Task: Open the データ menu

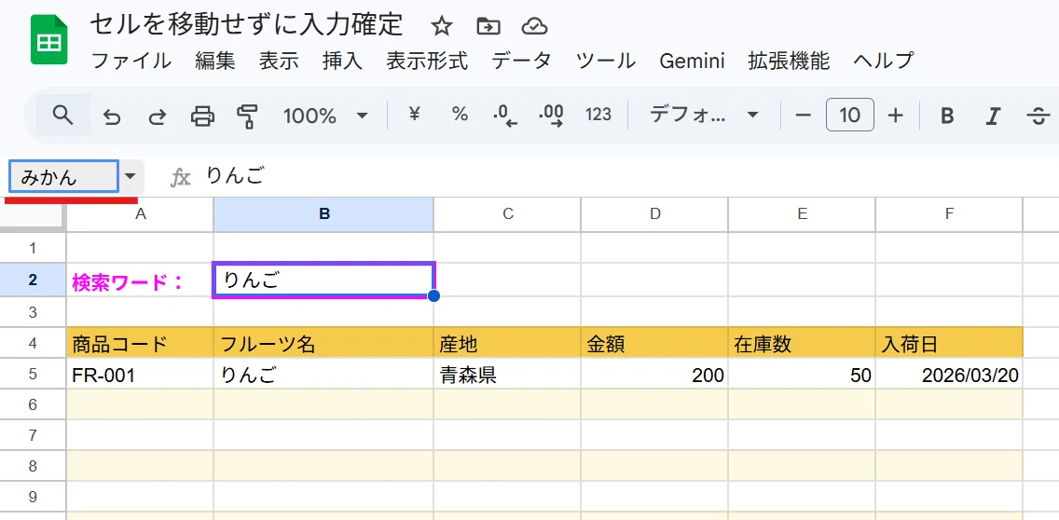Action: coord(521,61)
